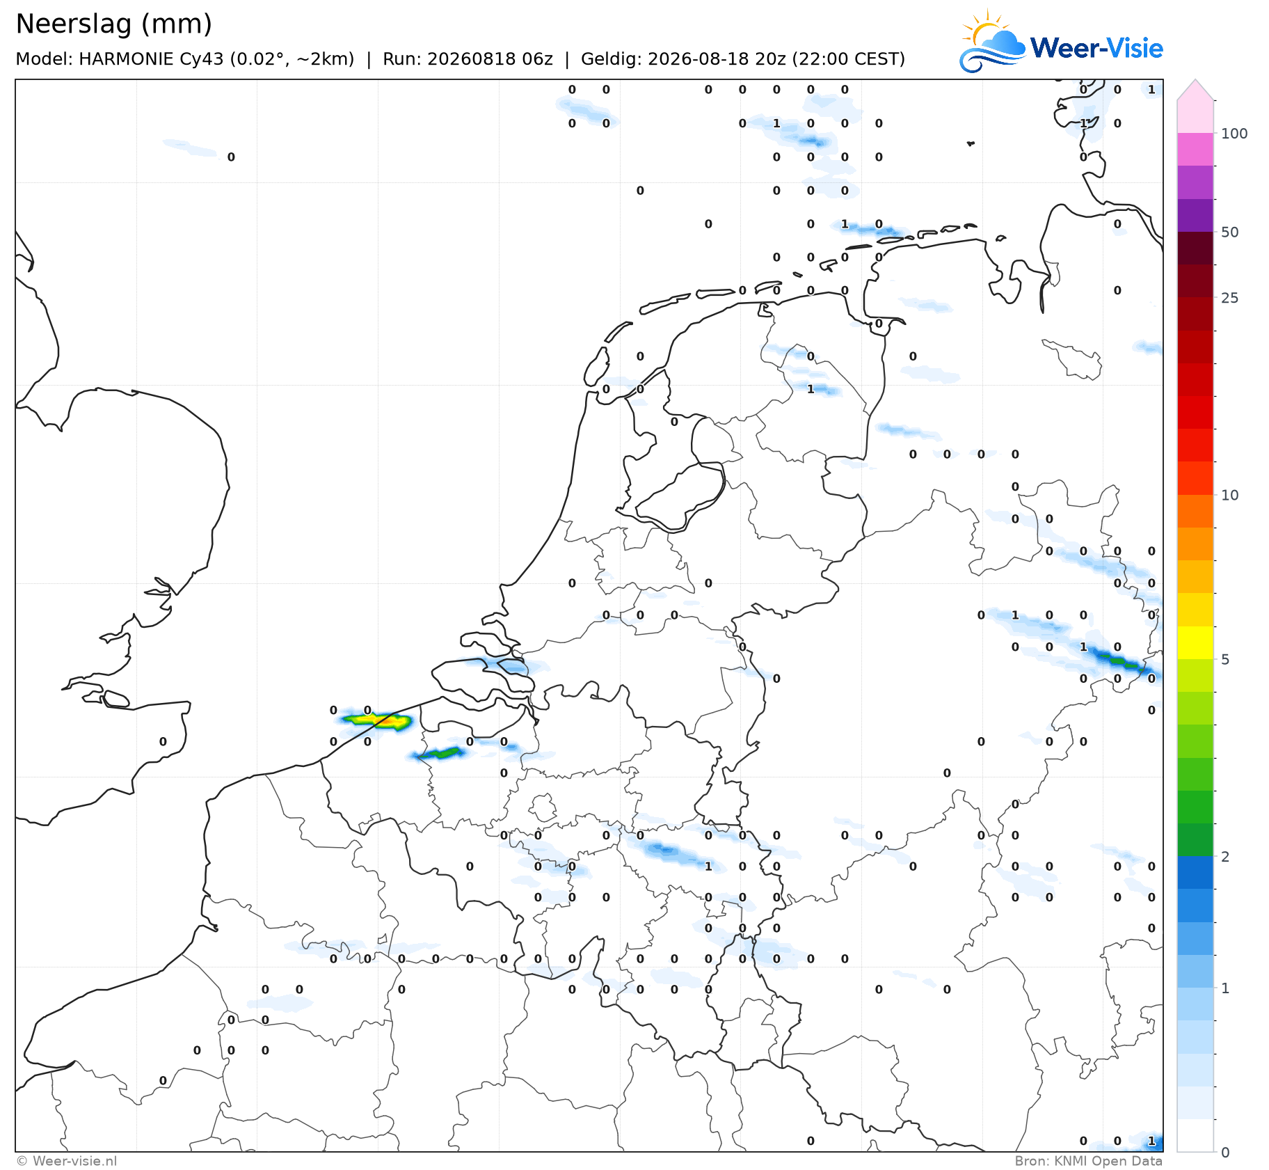The width and height of the screenshot is (1269, 1170).
Task: Select the green 2 mm legend swatch
Action: pos(1195,840)
